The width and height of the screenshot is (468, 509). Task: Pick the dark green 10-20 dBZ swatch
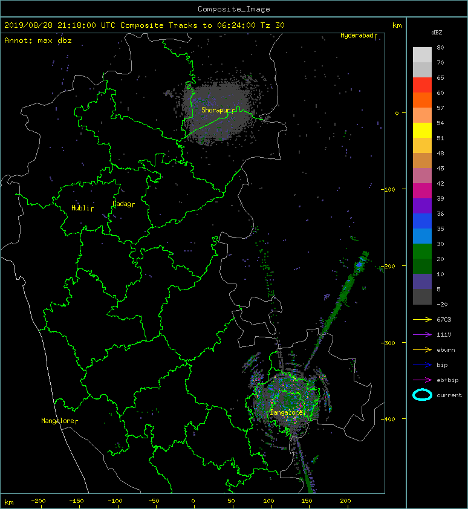pos(422,266)
